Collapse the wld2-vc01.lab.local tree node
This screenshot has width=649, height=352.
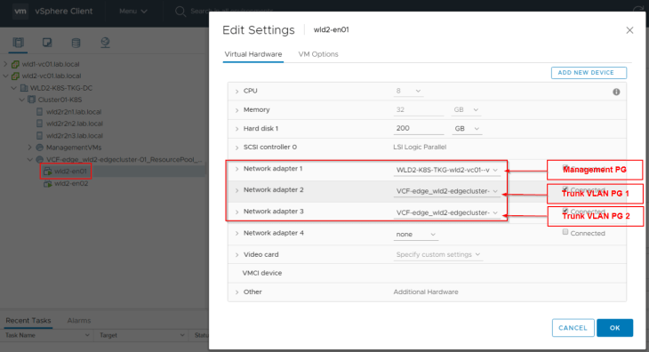coord(6,76)
